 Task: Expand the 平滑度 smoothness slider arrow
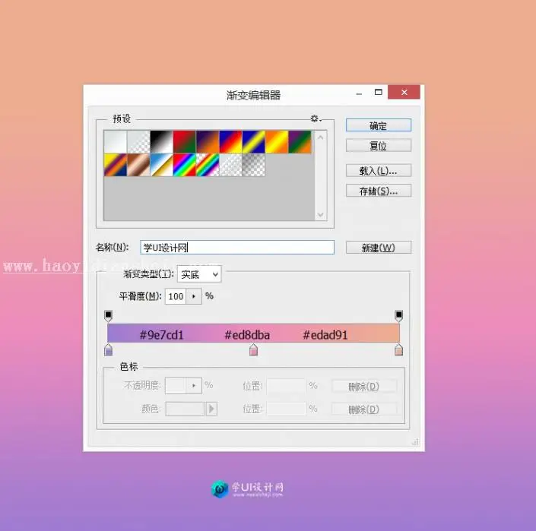[194, 296]
